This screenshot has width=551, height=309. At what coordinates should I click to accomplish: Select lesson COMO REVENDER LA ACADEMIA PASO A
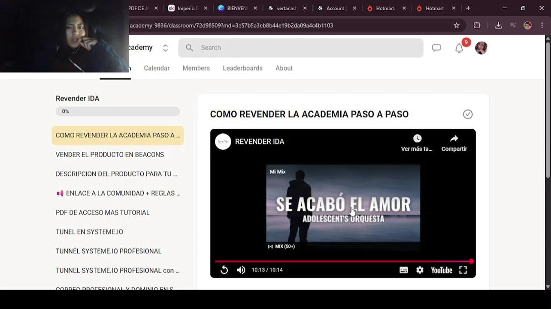(118, 135)
